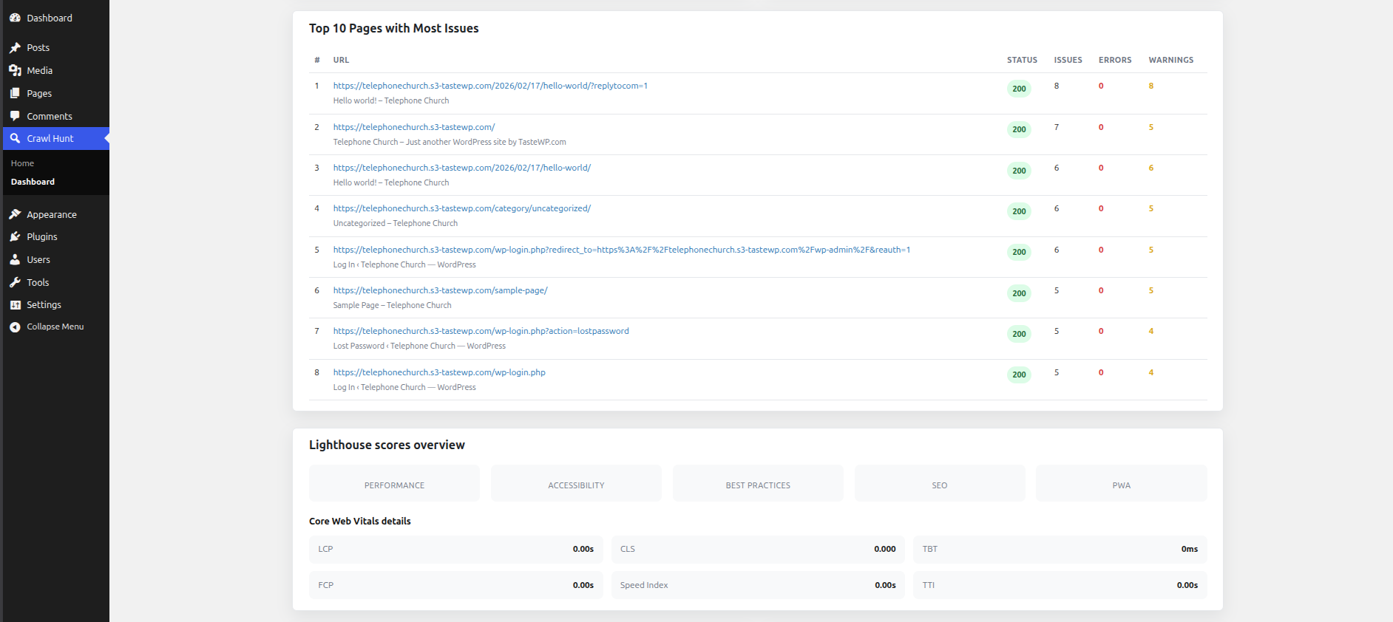Click the Dashboard gauge icon in sidebar

[15, 18]
